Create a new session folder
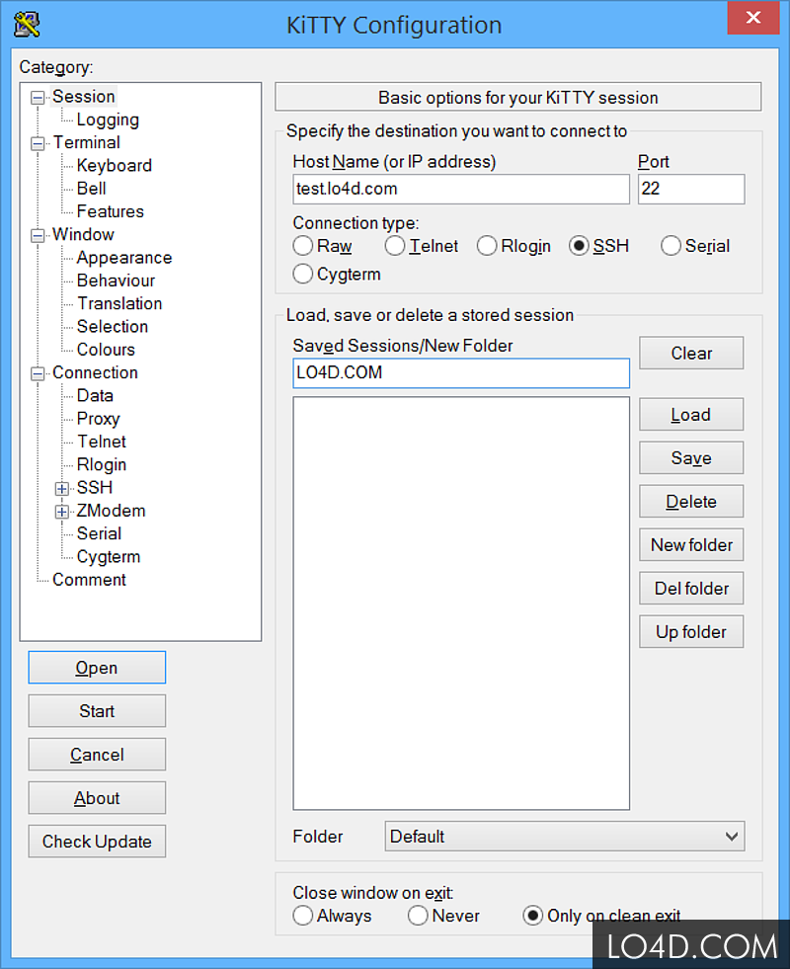790x969 pixels. pos(691,544)
